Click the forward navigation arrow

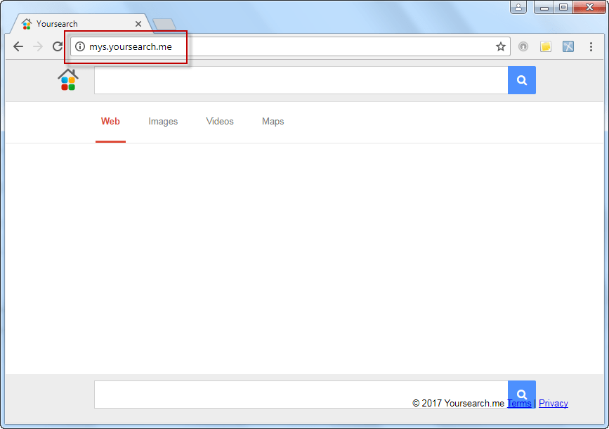(x=38, y=46)
